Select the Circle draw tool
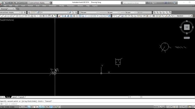This screenshot has height=109, width=195. [x=17, y=16]
